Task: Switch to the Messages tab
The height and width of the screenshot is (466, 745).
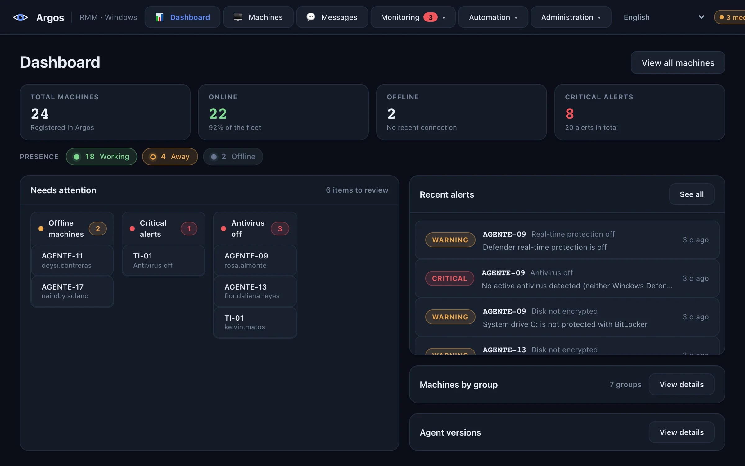Action: point(332,17)
